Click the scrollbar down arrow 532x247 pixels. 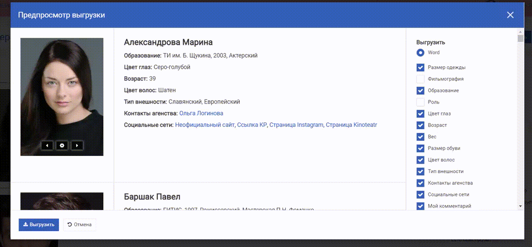(520, 206)
